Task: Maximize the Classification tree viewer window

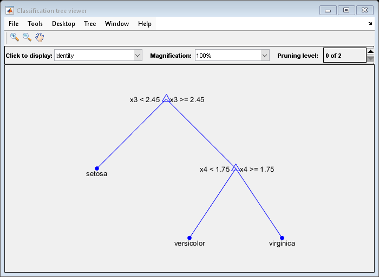Action: click(347, 10)
